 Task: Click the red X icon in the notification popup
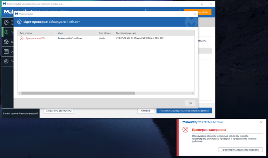point(185,129)
